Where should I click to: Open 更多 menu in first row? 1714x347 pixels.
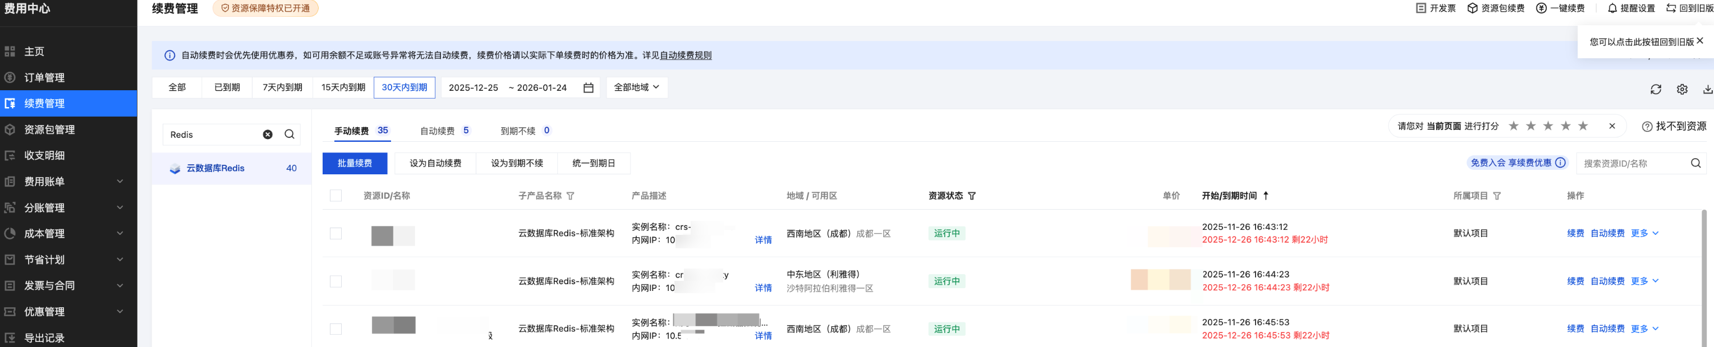1644,233
